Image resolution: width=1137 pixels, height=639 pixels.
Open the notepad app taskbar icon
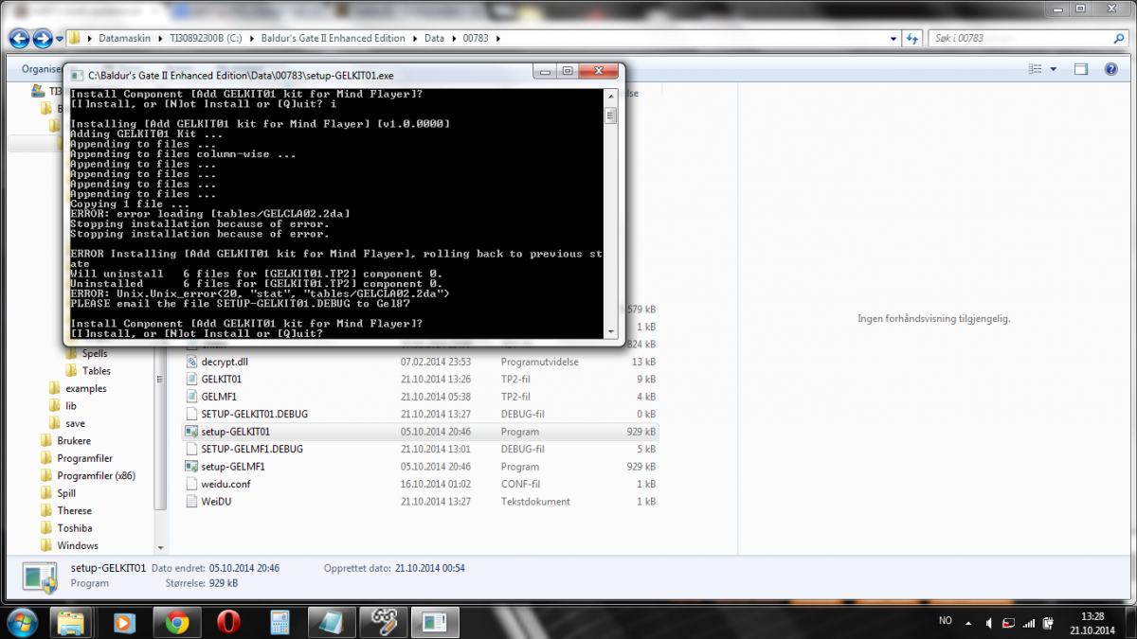click(331, 622)
